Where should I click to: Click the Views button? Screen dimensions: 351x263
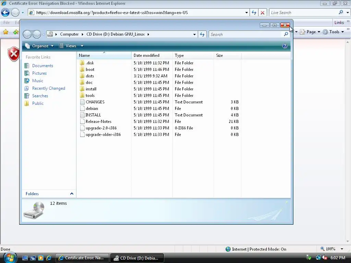[68, 46]
